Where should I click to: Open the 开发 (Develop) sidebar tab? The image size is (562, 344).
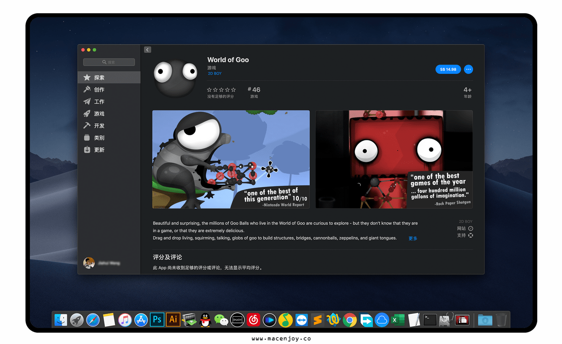pos(109,126)
